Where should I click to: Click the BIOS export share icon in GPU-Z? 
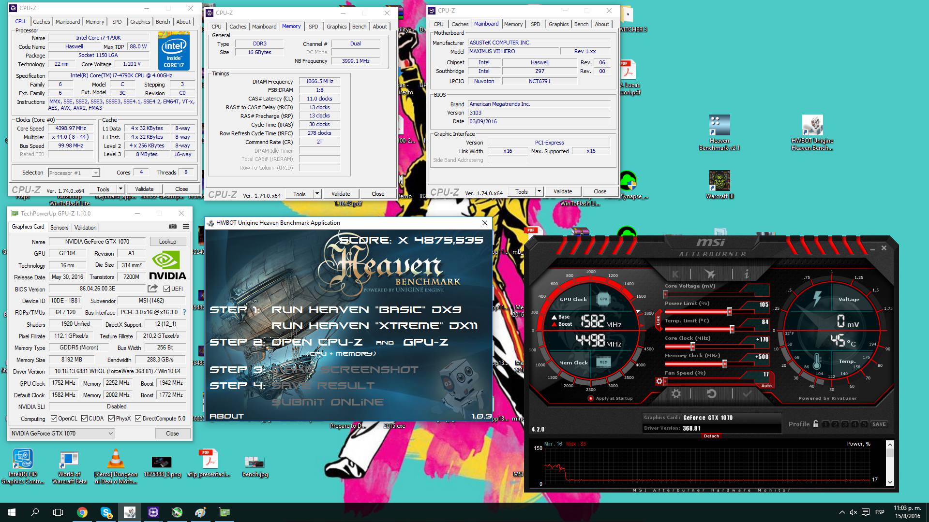(152, 289)
